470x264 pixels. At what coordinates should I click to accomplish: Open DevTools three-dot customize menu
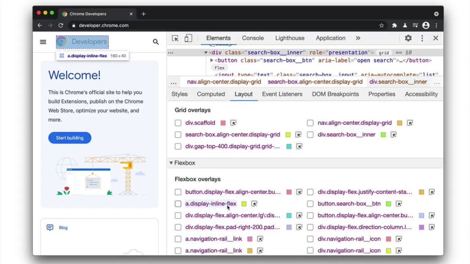coord(422,38)
